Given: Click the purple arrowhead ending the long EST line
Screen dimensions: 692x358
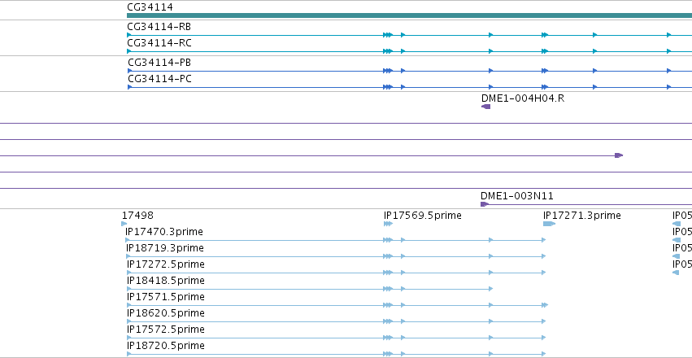Looking at the screenshot, I should [619, 155].
